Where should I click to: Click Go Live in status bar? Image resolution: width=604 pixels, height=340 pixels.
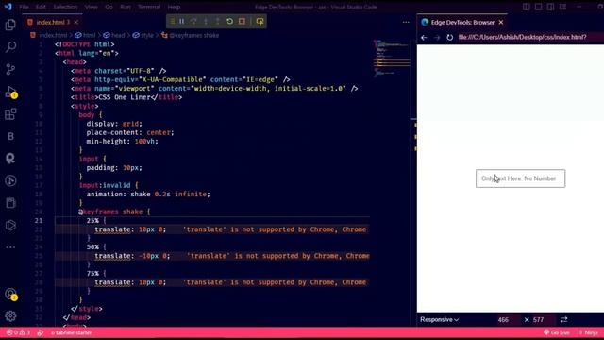click(x=557, y=332)
